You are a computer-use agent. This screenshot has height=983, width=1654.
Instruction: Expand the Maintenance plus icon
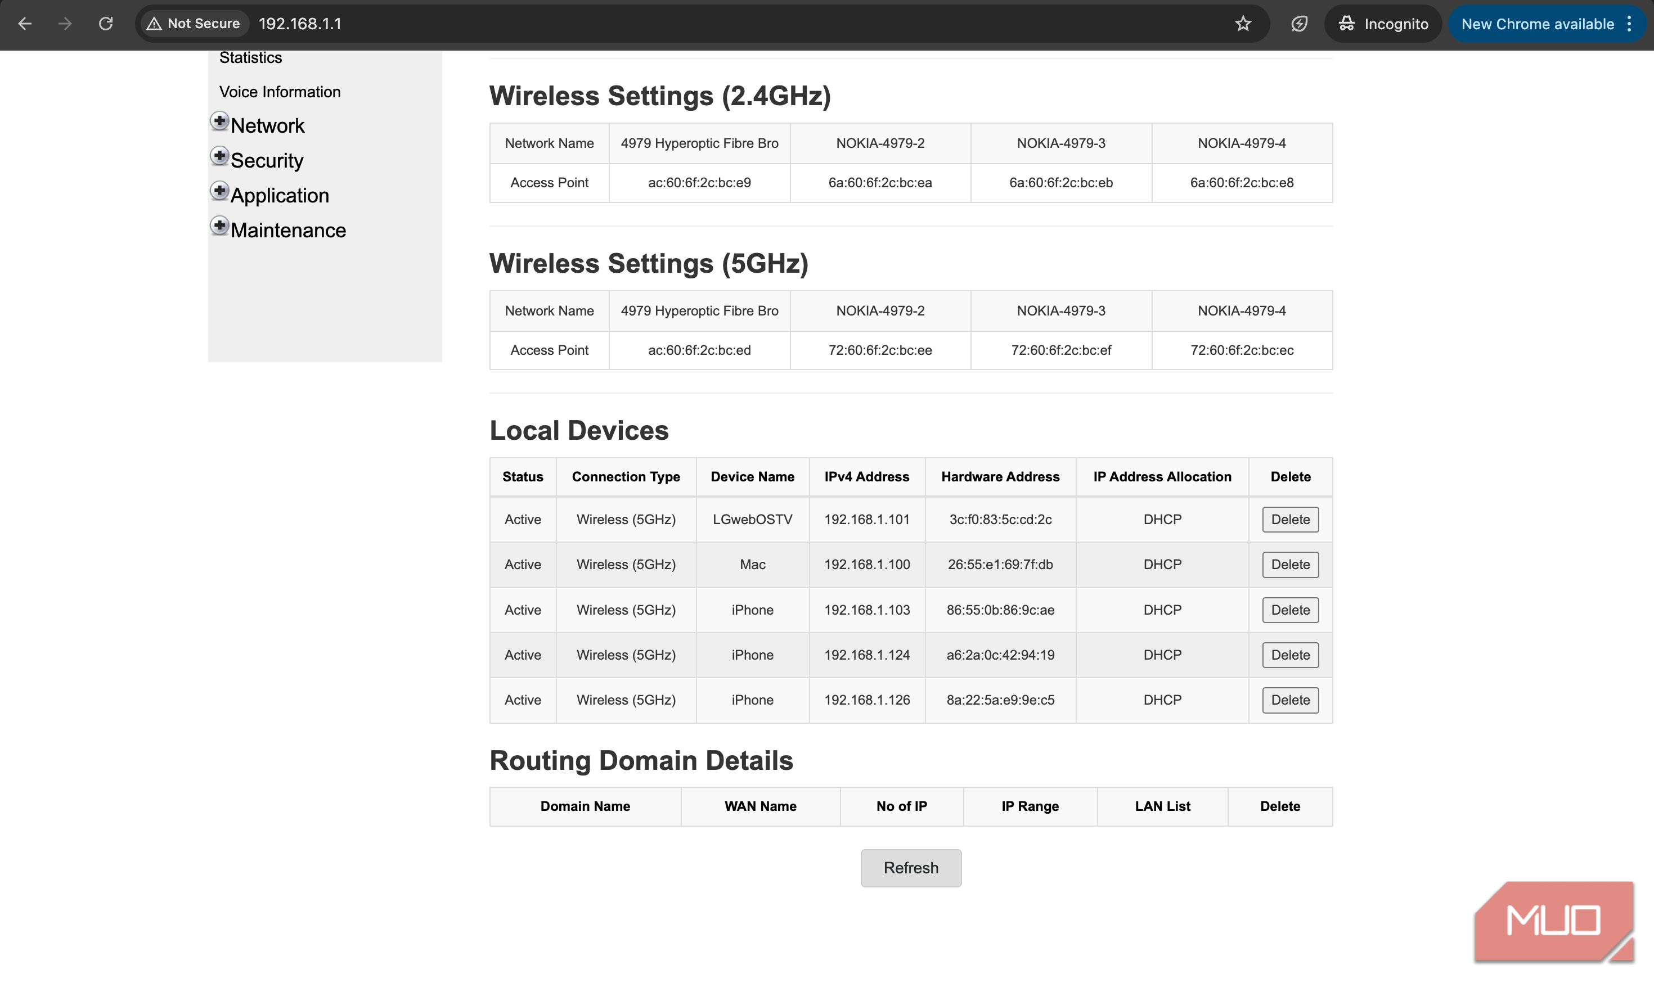tap(219, 226)
